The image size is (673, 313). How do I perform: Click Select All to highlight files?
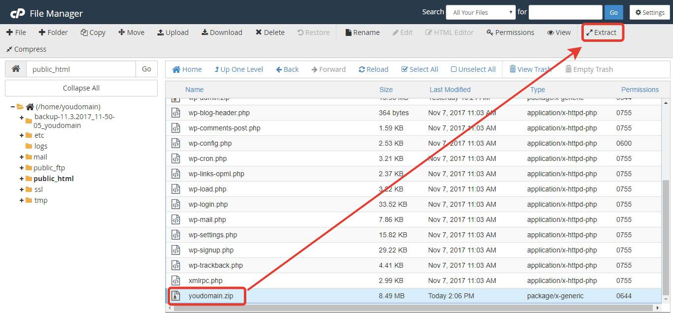coord(419,69)
